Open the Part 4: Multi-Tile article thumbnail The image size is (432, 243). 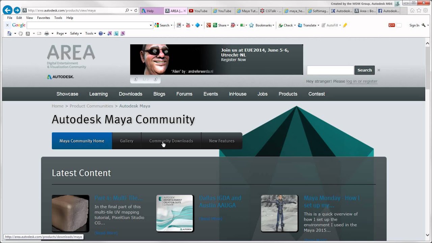[x=71, y=213]
